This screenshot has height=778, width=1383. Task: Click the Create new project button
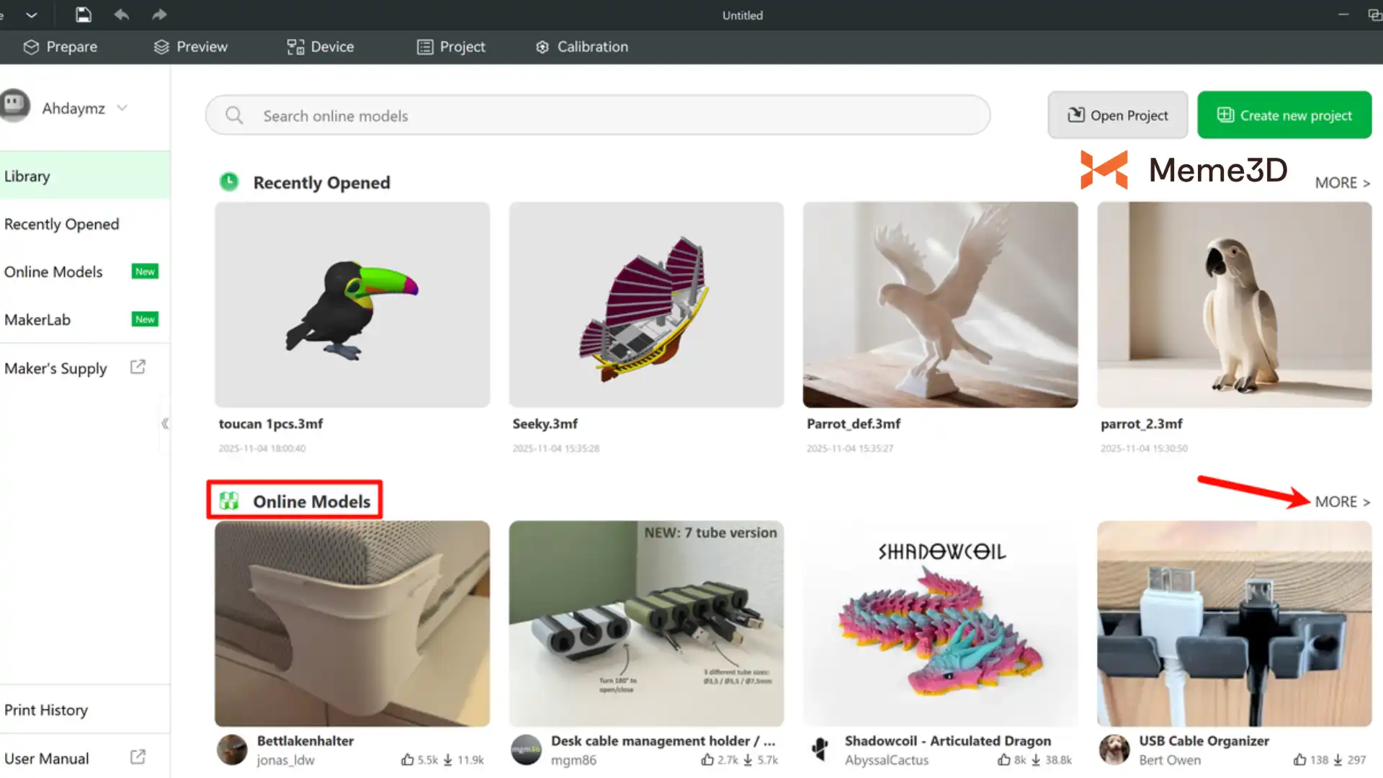point(1284,115)
